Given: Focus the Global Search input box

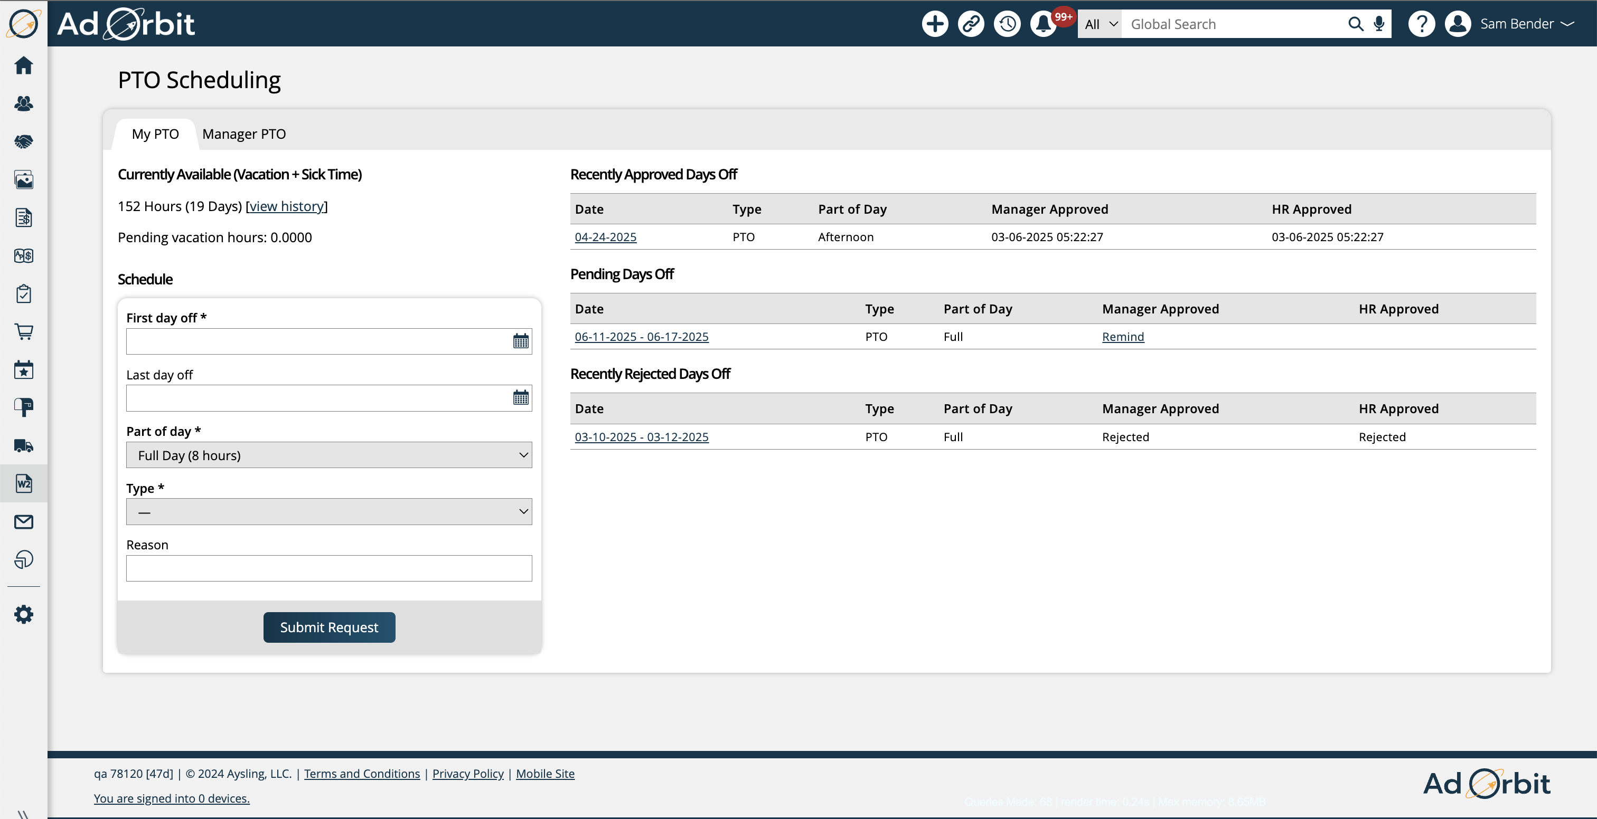Looking at the screenshot, I should pyautogui.click(x=1234, y=24).
